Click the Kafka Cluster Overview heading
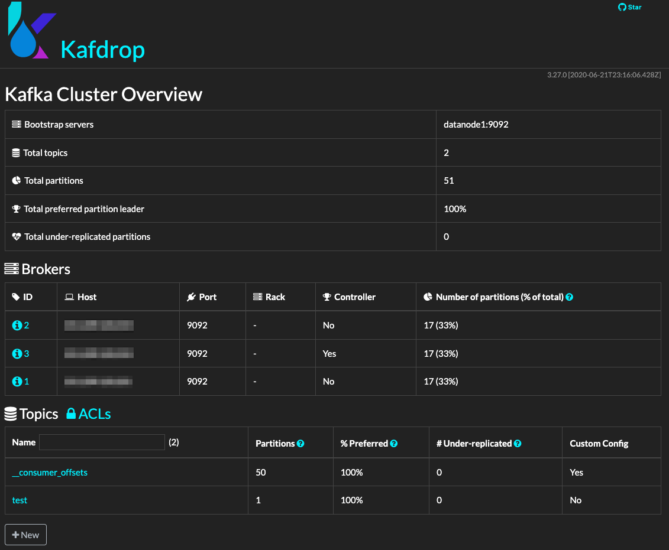 104,95
